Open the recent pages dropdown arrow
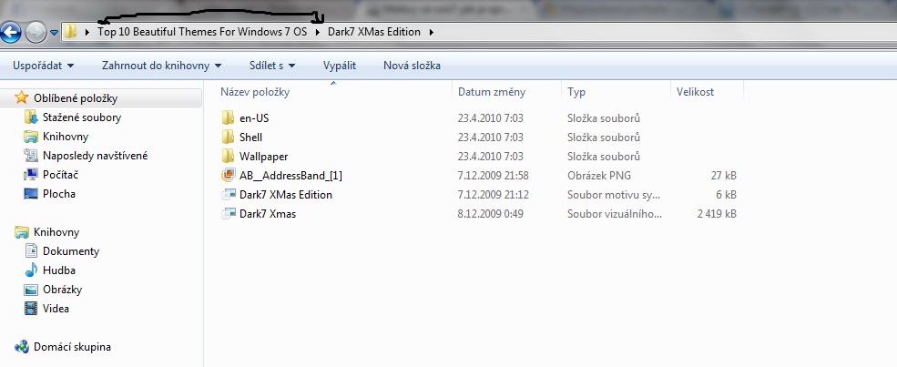 (55, 33)
